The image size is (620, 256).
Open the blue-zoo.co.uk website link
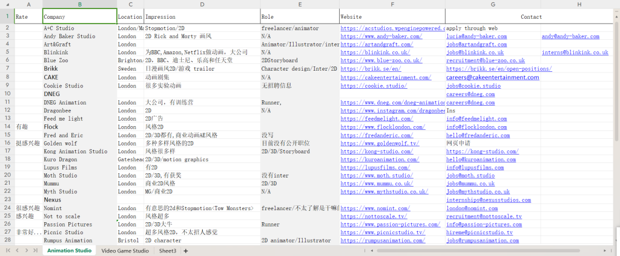coord(381,60)
